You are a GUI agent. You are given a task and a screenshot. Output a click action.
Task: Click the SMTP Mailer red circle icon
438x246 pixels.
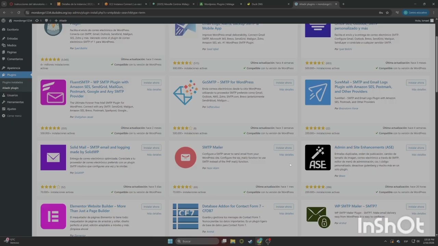tap(185, 158)
